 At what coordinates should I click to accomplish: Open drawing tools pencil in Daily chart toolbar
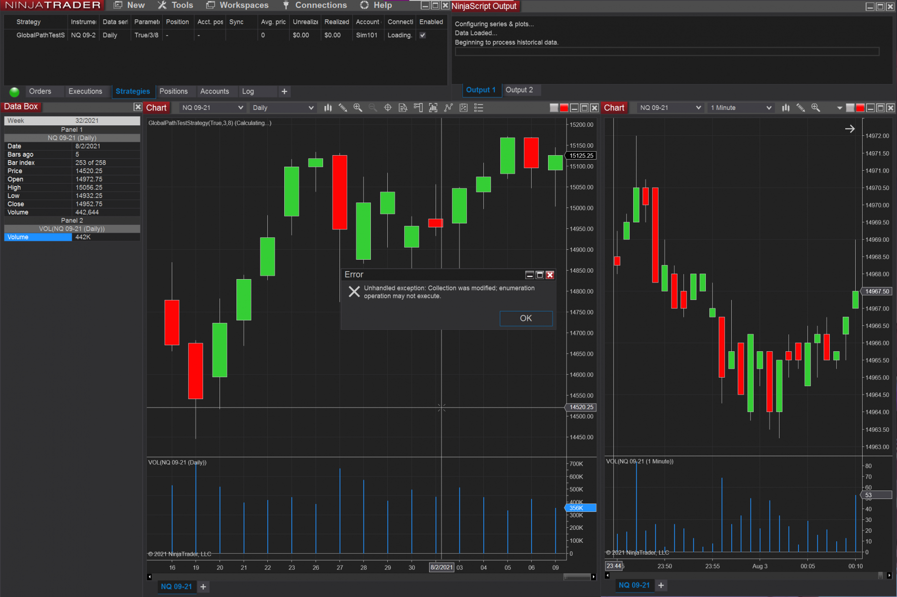tap(342, 107)
